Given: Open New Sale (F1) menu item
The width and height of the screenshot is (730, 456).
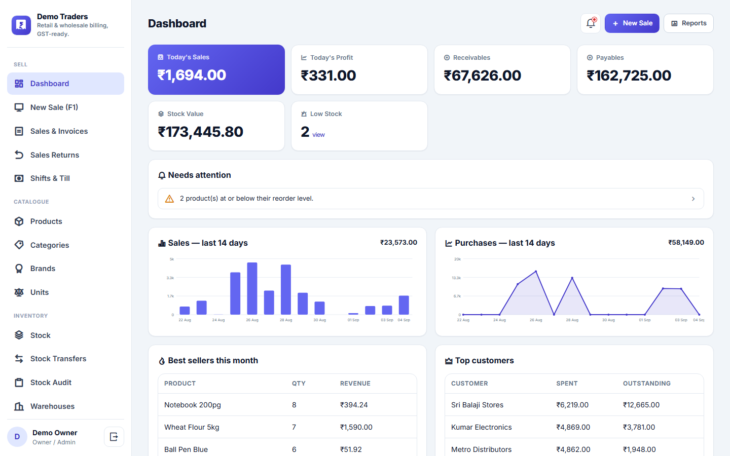Looking at the screenshot, I should [65, 107].
